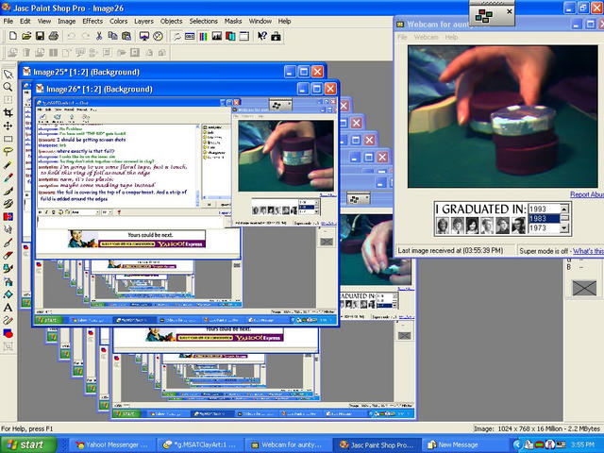Click the Save toolbar icon
604x453 pixels.
(40, 36)
